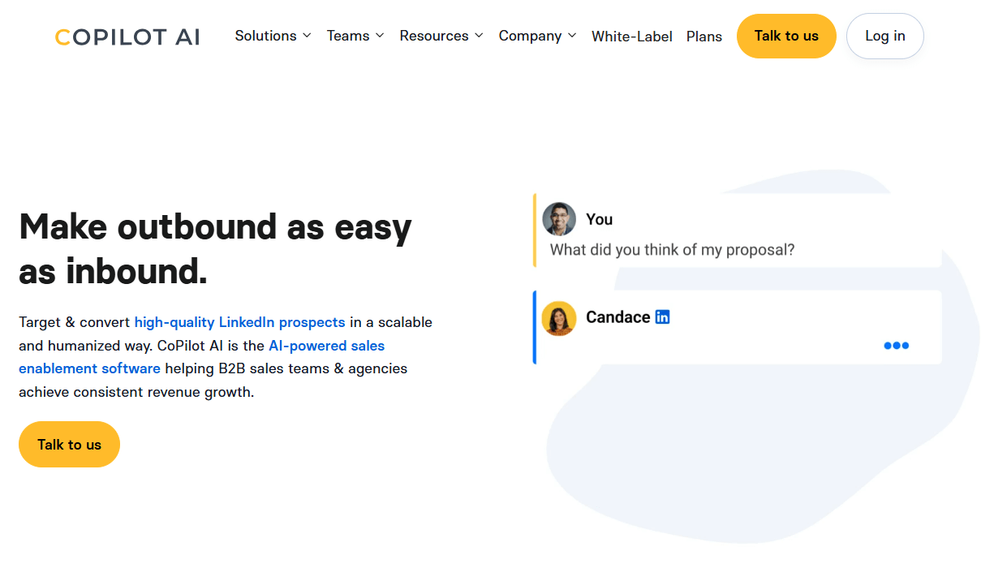Click the "What did you think of my proposal?" message

(x=671, y=250)
